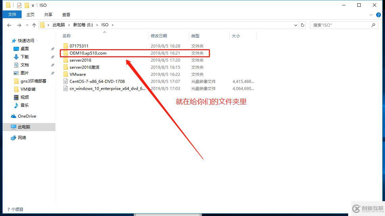Open Help via the question mark icon

point(379,14)
